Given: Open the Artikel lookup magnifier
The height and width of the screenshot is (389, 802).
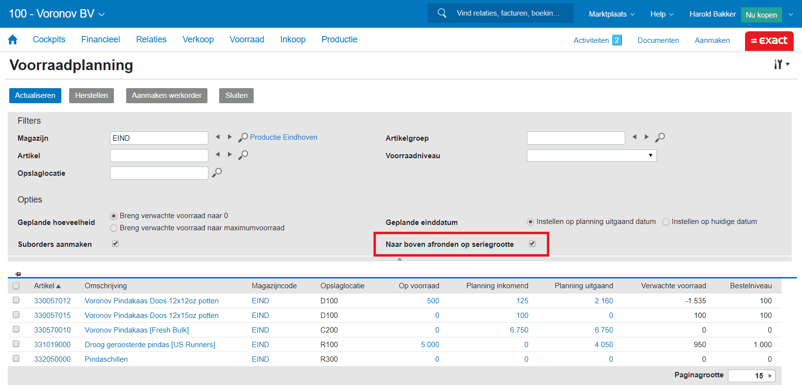Looking at the screenshot, I should coord(242,155).
